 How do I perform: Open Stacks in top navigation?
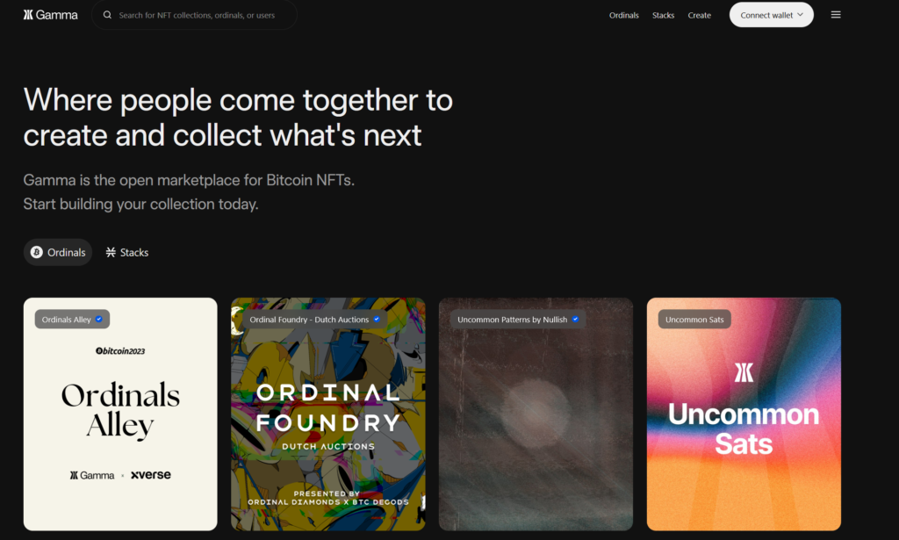click(663, 16)
